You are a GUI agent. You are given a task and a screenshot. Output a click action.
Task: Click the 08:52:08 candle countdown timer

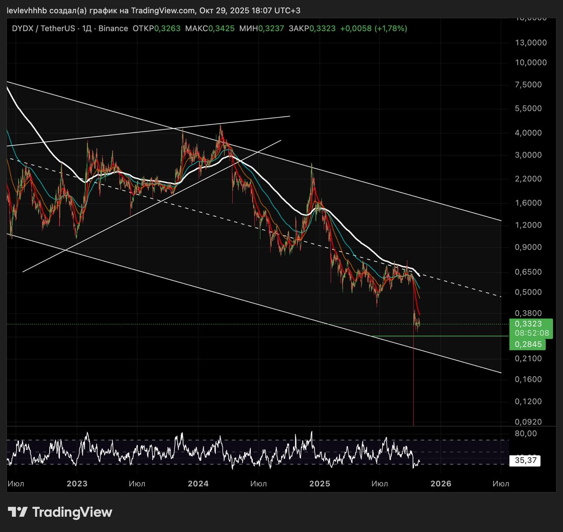[x=532, y=333]
